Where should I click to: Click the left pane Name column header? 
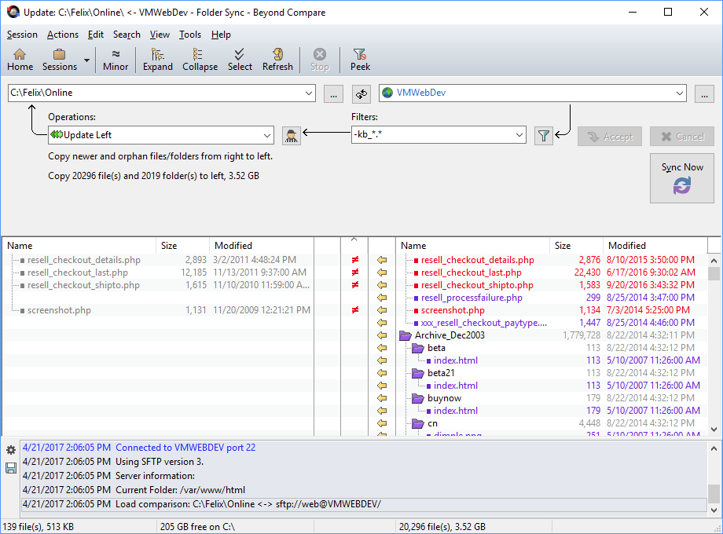pyautogui.click(x=79, y=246)
